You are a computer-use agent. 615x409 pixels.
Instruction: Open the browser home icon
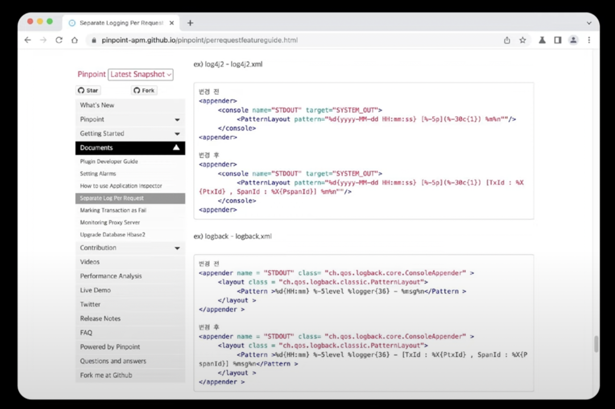click(75, 40)
